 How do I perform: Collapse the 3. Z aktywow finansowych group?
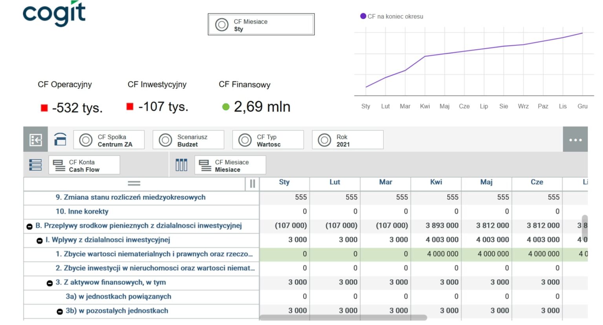pyautogui.click(x=50, y=283)
